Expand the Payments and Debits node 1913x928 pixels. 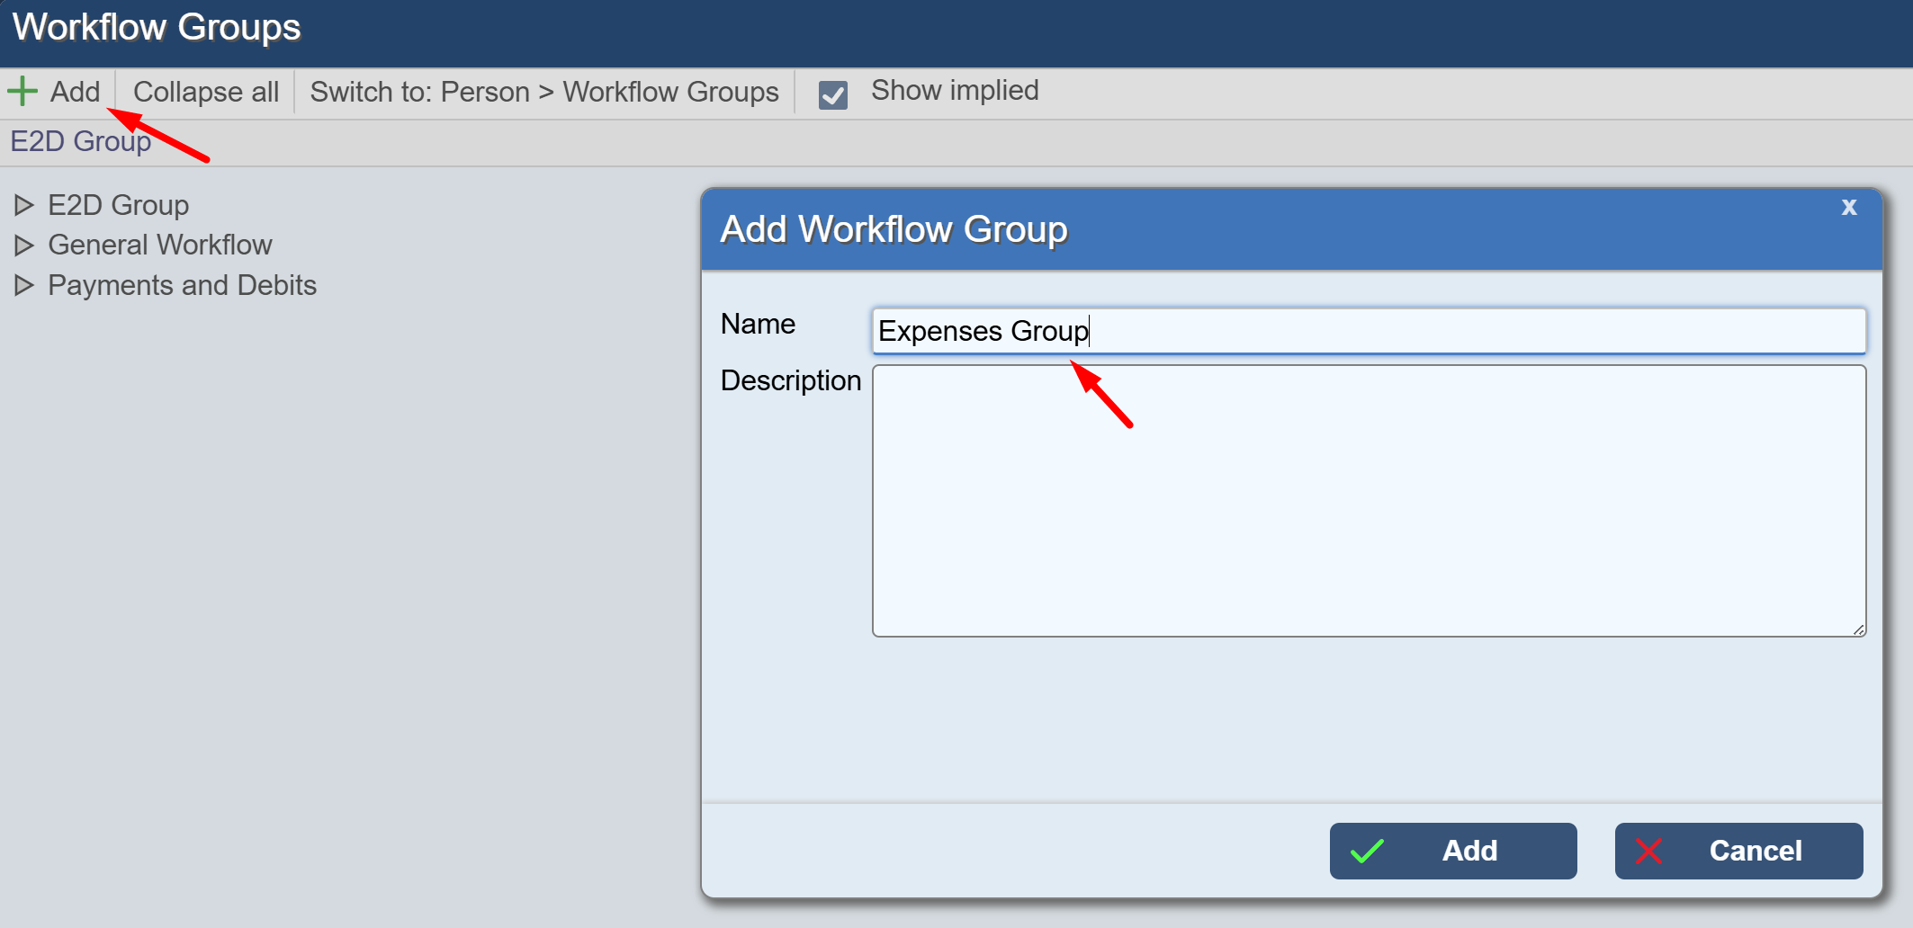pos(24,286)
